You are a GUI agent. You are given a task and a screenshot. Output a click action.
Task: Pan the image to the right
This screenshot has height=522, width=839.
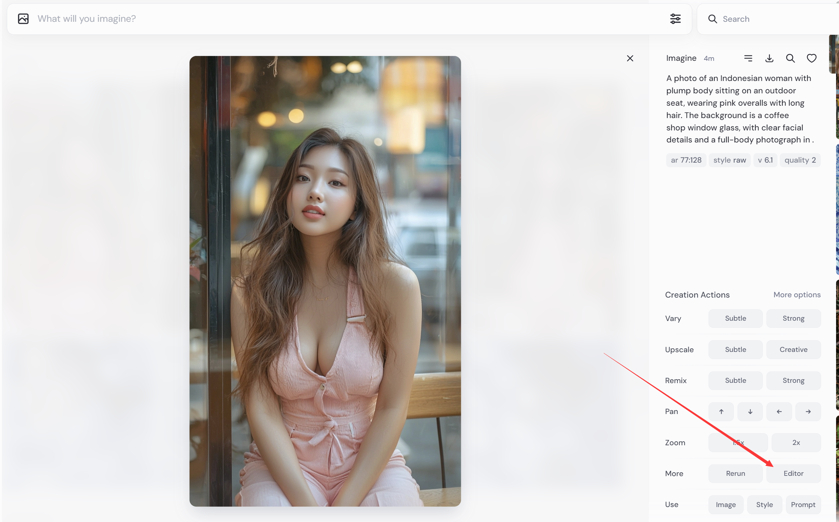pyautogui.click(x=808, y=411)
